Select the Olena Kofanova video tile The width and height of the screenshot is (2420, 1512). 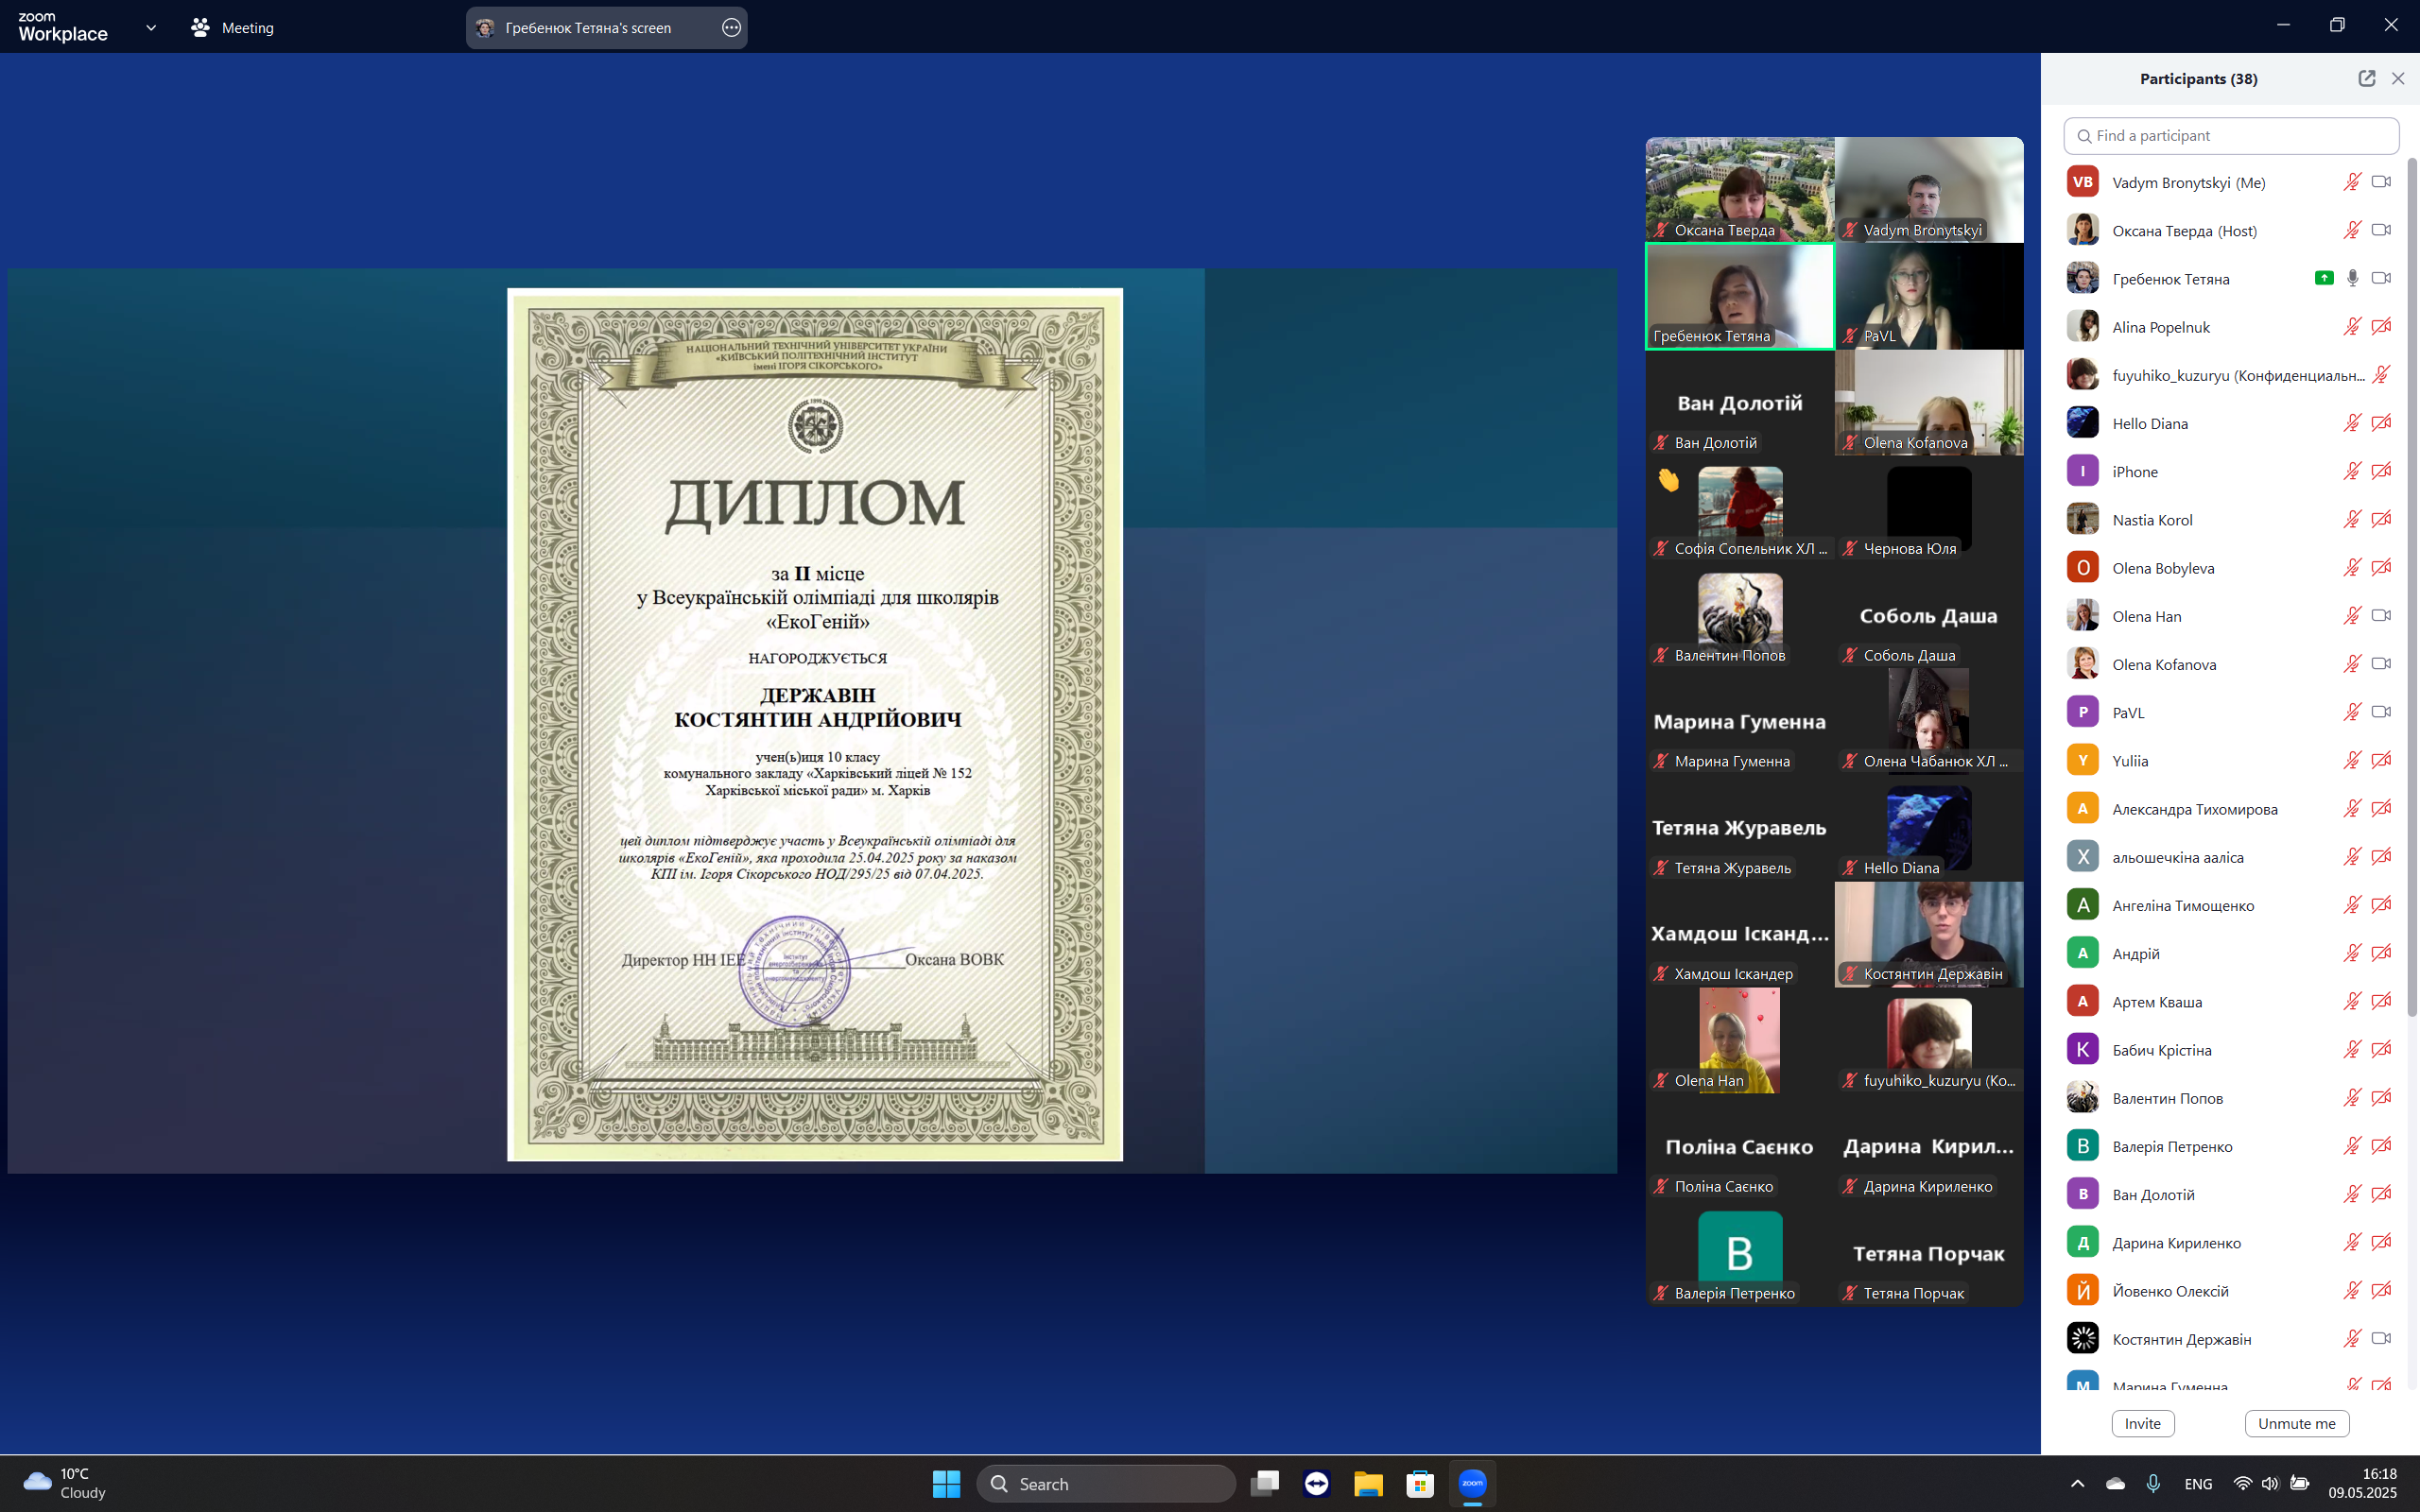tap(1929, 402)
